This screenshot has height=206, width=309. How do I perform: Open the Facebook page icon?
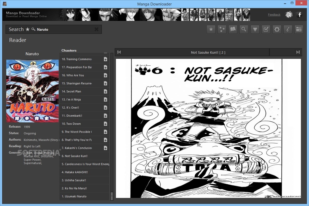click(x=300, y=15)
